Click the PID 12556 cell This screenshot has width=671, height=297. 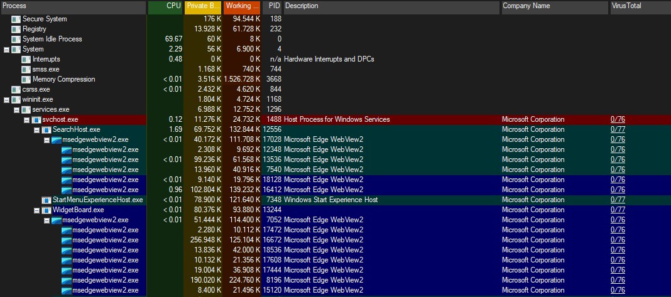tap(272, 130)
